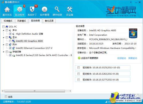Check the Intel(R) HD Graphics 4600 checkbox

[x=10, y=41]
